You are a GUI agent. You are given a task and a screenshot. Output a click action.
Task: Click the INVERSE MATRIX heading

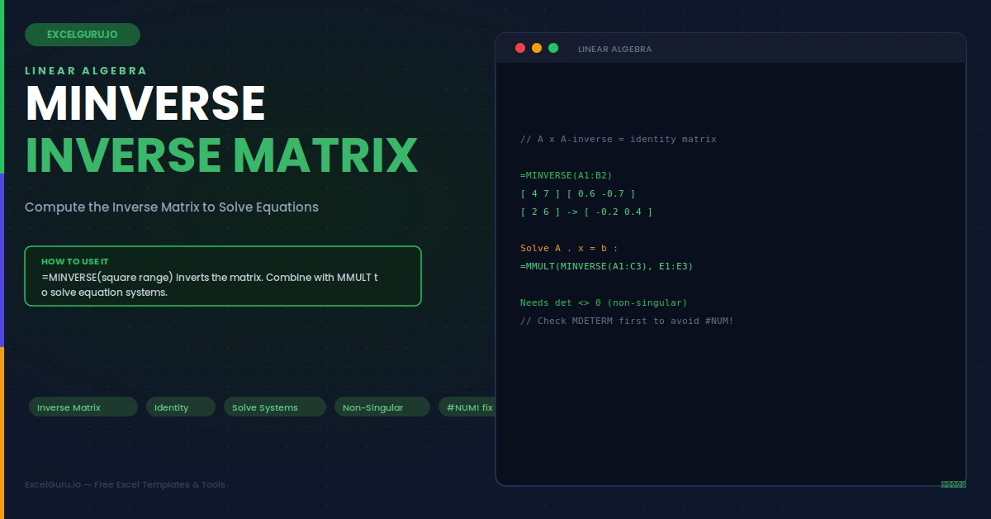click(221, 155)
